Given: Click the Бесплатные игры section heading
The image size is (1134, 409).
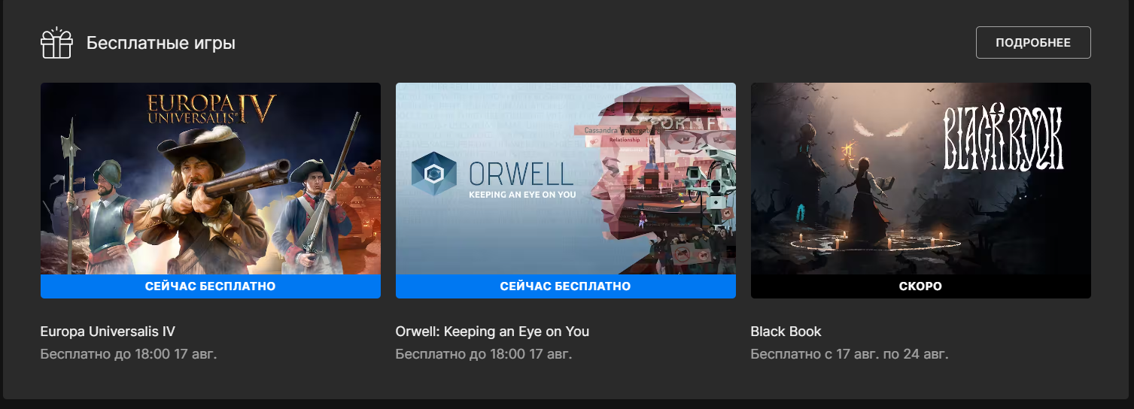Looking at the screenshot, I should (161, 44).
